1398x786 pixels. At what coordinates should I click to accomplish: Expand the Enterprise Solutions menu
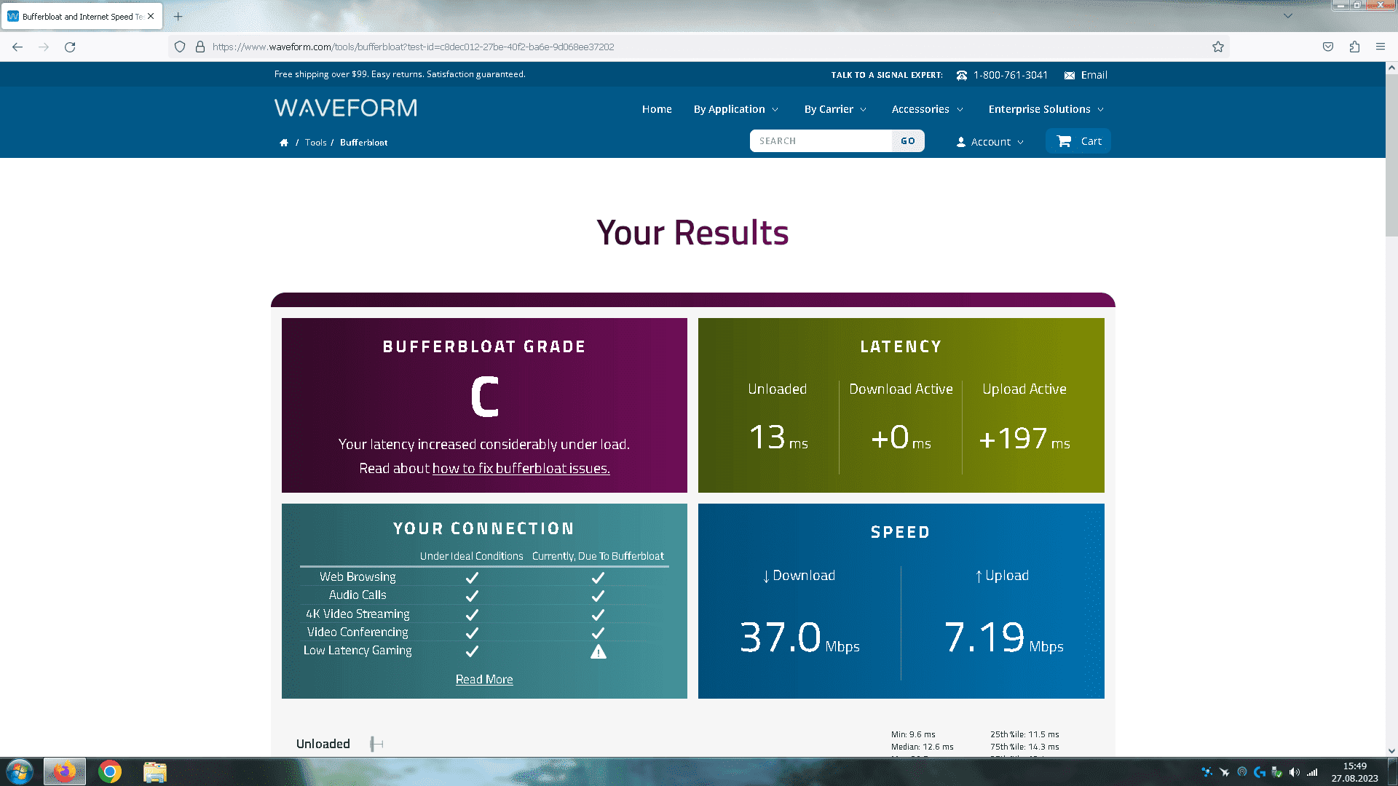pos(1046,109)
